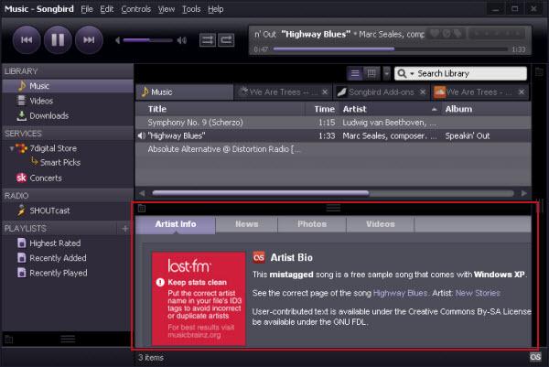Viewport: 549px width, 367px height.
Task: Open the File menu
Action: pos(87,9)
